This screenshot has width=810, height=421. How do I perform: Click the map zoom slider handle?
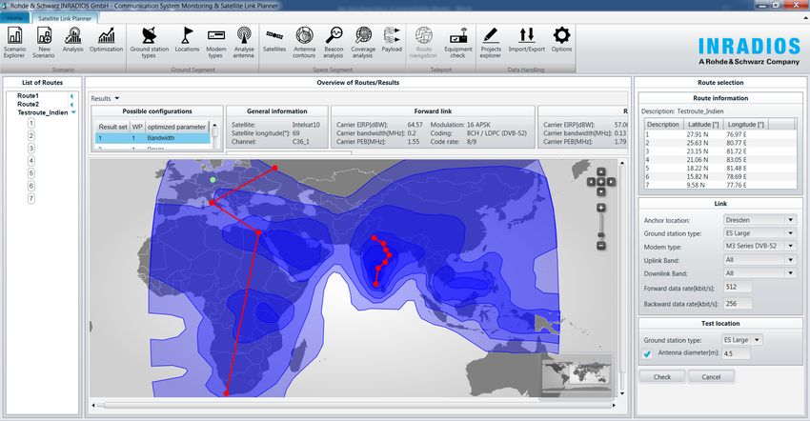[600, 235]
